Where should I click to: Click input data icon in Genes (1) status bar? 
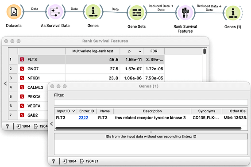[65, 161]
